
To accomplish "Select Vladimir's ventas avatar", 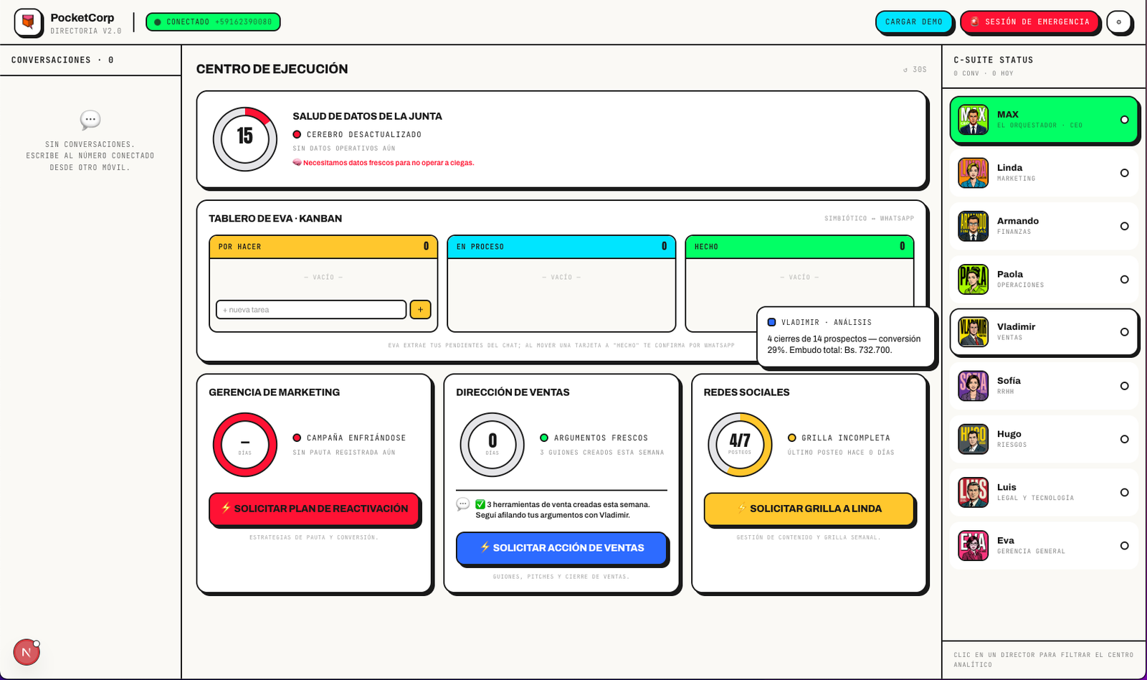I will pos(973,332).
